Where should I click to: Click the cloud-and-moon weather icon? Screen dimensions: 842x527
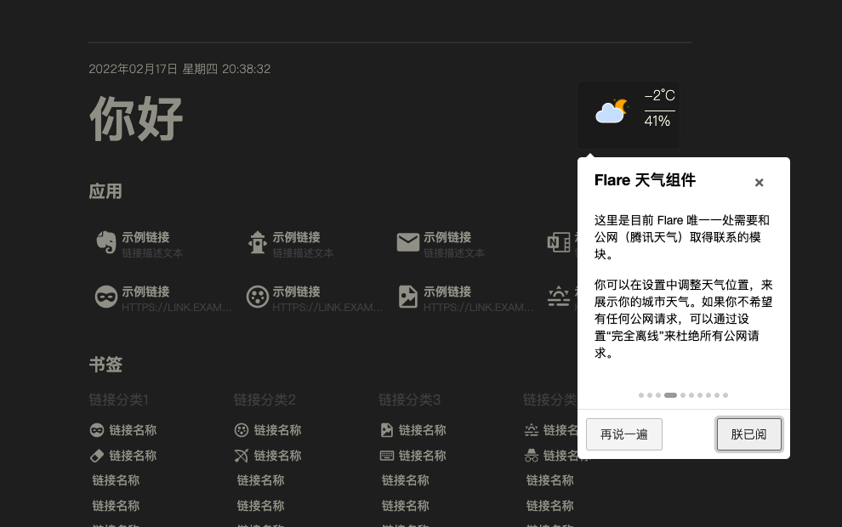612,111
